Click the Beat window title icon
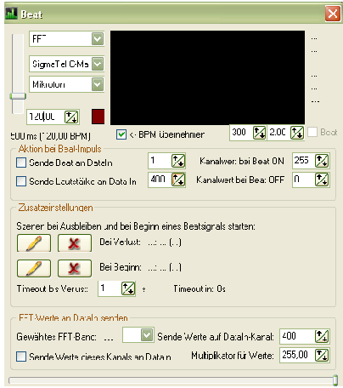343x388 pixels. pyautogui.click(x=11, y=14)
